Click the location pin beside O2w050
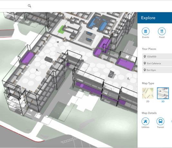Screen dimensions: 172x148 (x=145, y=56)
